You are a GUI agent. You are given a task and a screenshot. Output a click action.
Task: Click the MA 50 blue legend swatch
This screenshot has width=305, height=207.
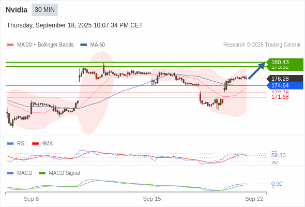(x=84, y=45)
